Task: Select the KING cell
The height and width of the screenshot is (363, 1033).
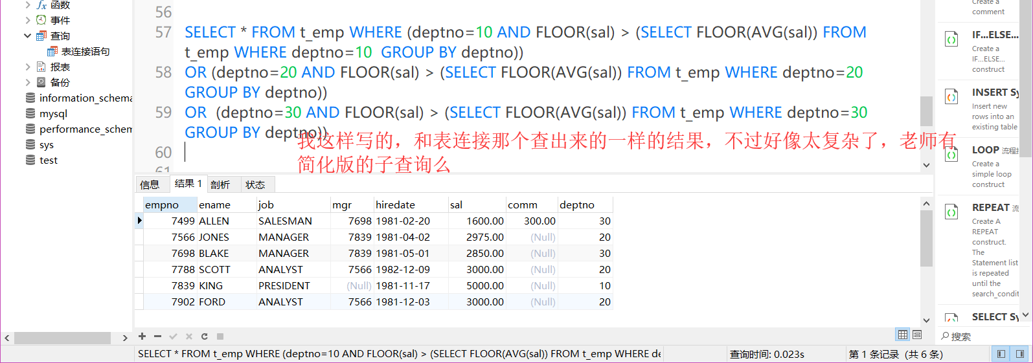Action: click(227, 285)
